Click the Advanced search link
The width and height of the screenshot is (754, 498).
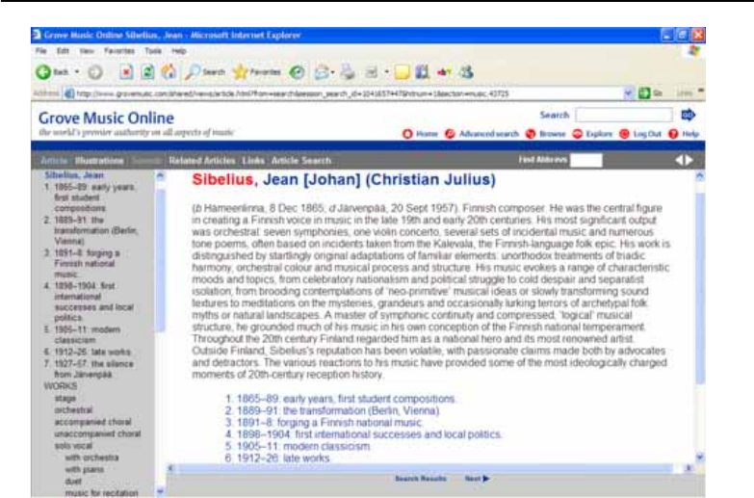tap(489, 134)
